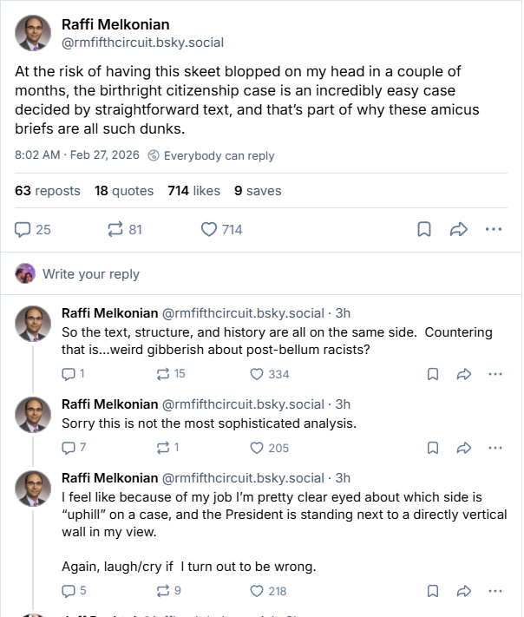Screen dimensions: 524x617
Task: View the 63 reposts list
Action: (48, 191)
